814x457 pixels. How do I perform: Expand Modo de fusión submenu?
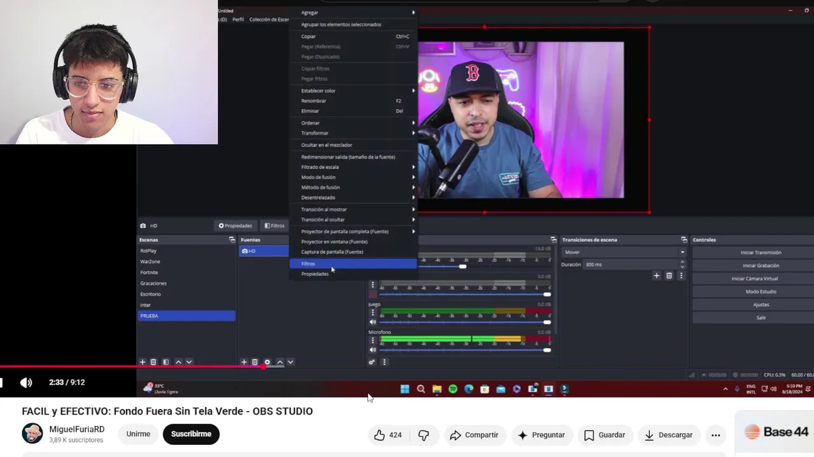click(353, 177)
